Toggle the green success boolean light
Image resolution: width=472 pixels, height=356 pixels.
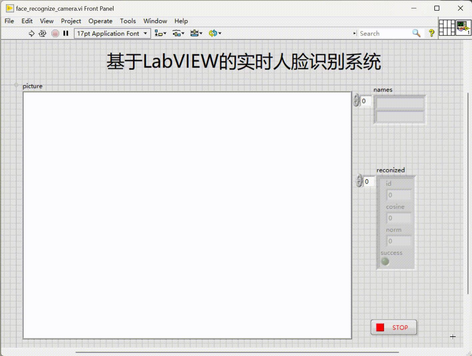pos(385,262)
